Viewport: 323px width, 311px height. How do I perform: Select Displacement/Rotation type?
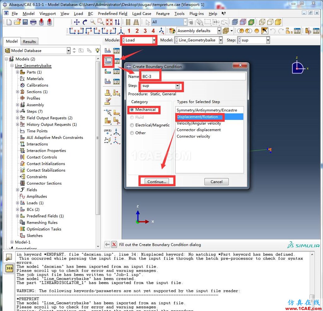click(x=209, y=117)
